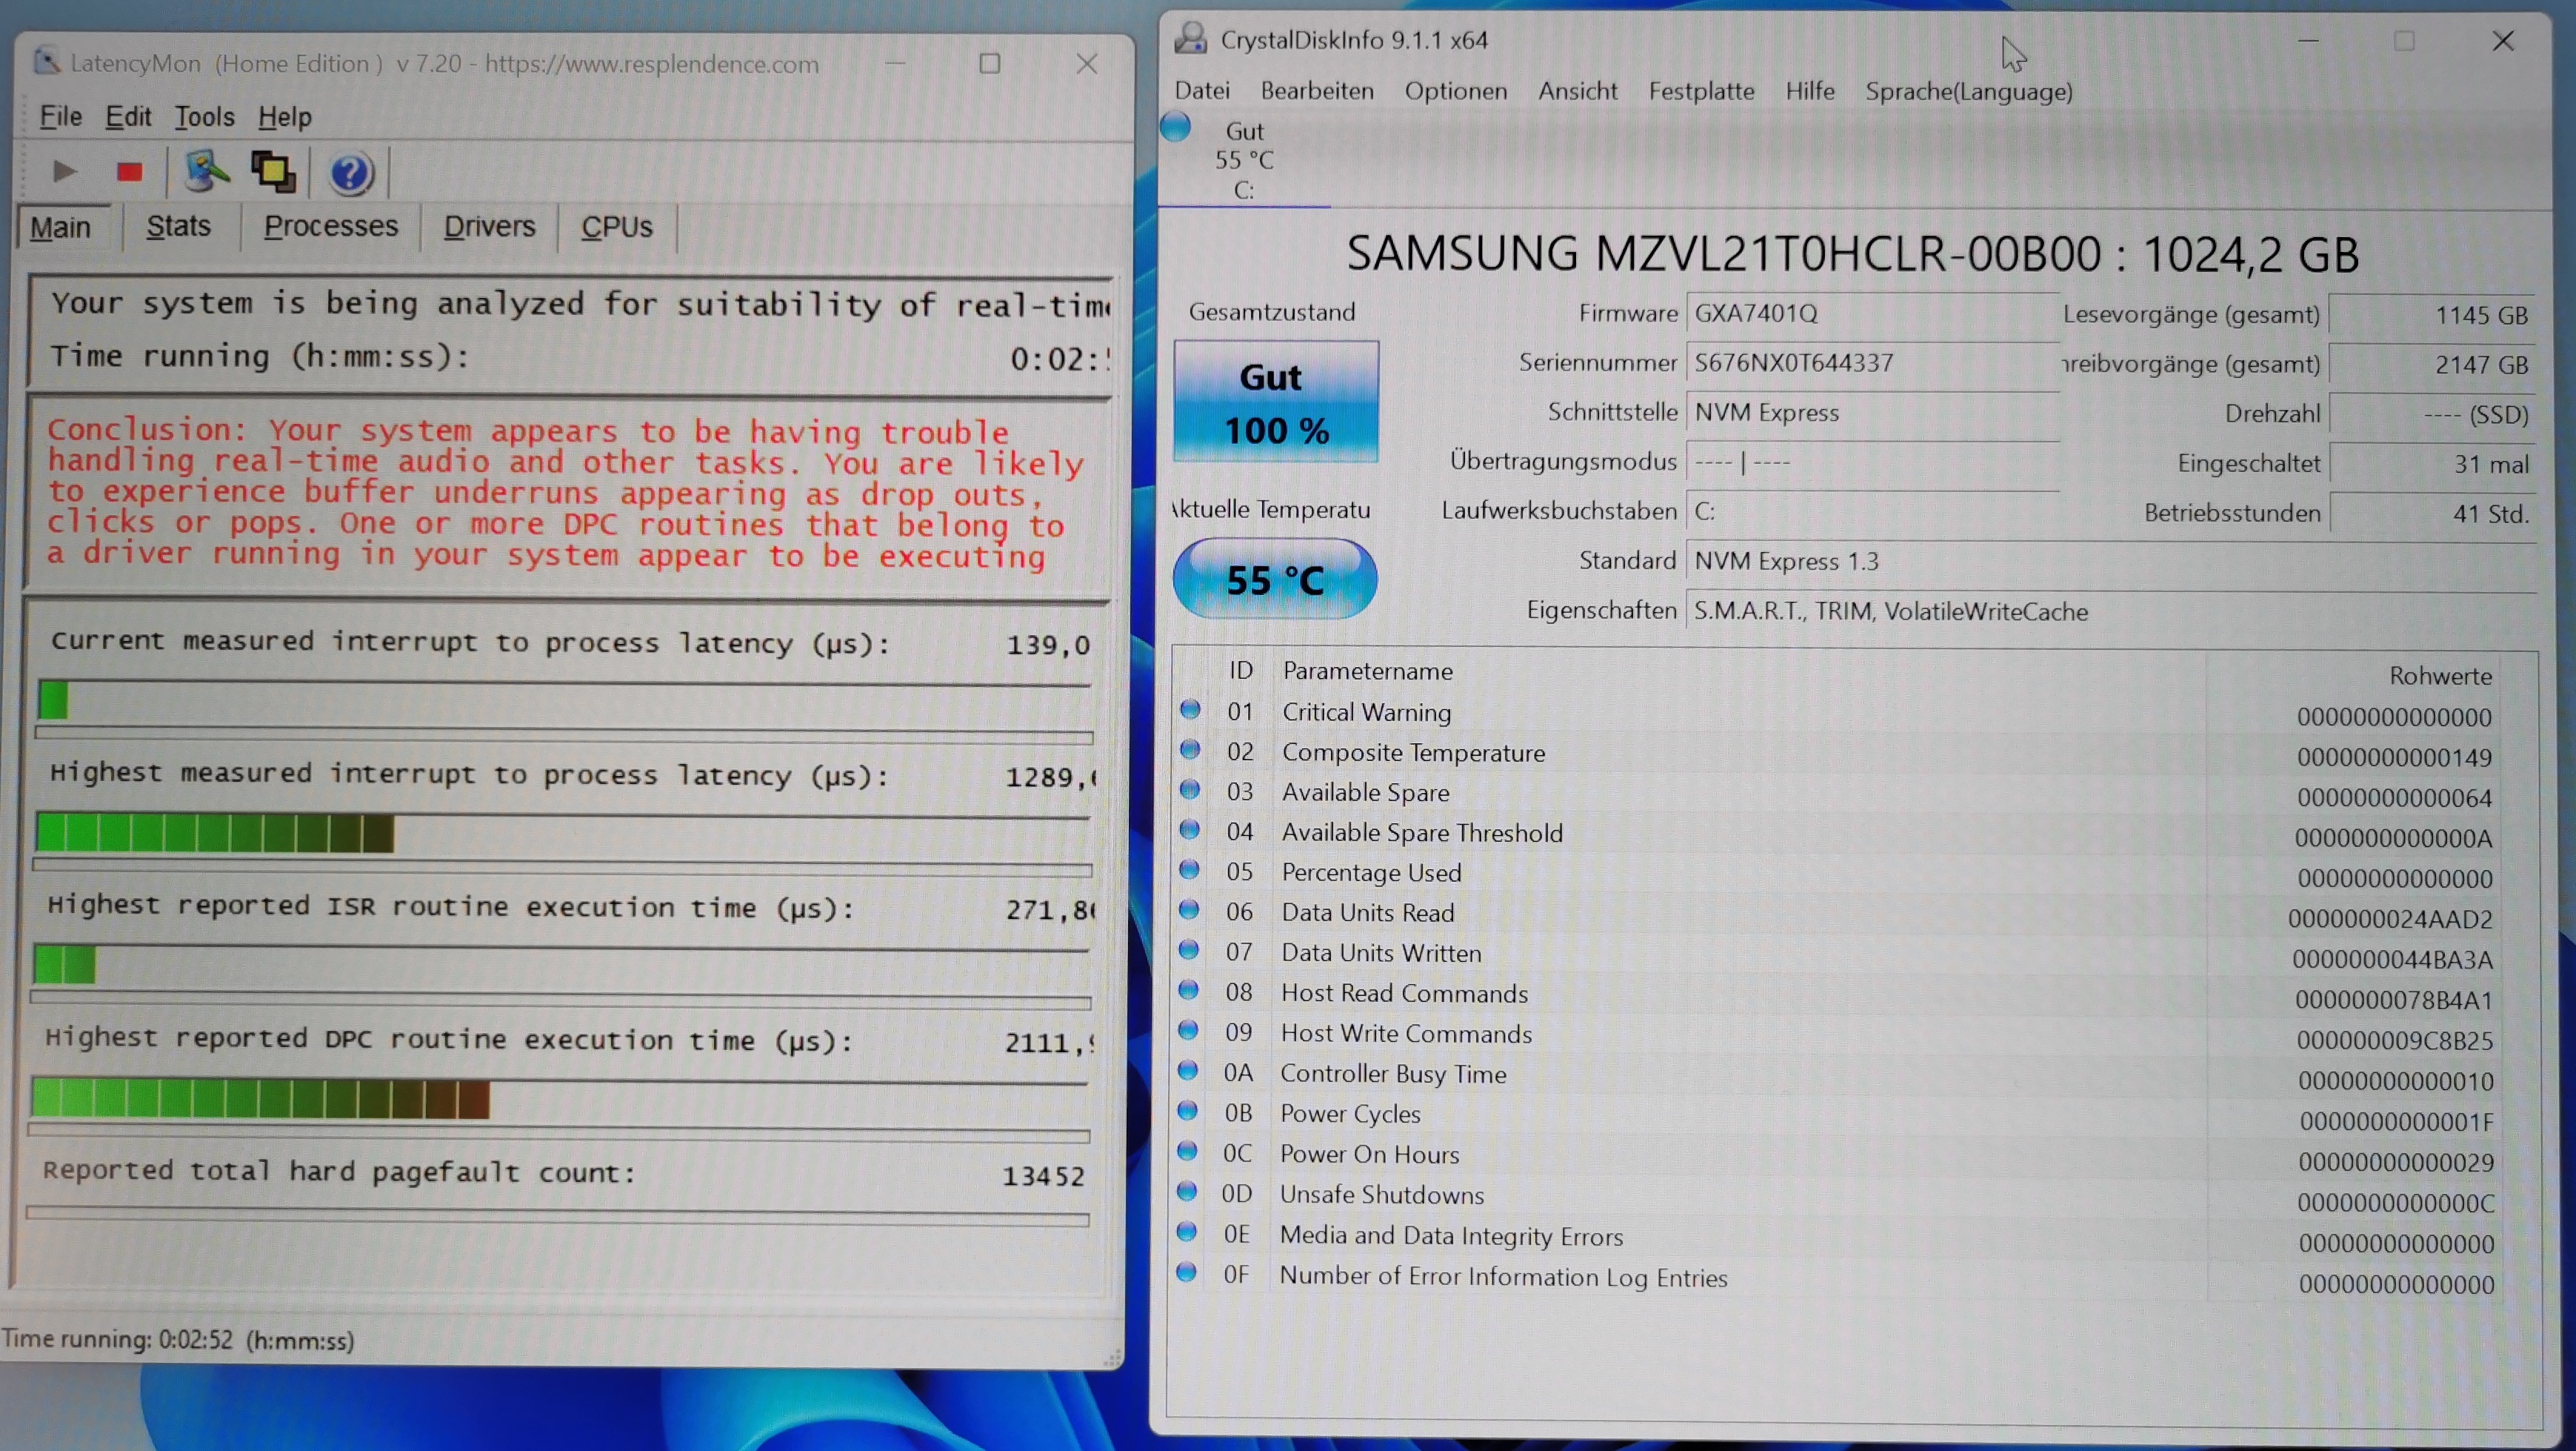The height and width of the screenshot is (1451, 2576).
Task: Open the LatencyMon Tools menu
Action: [204, 117]
